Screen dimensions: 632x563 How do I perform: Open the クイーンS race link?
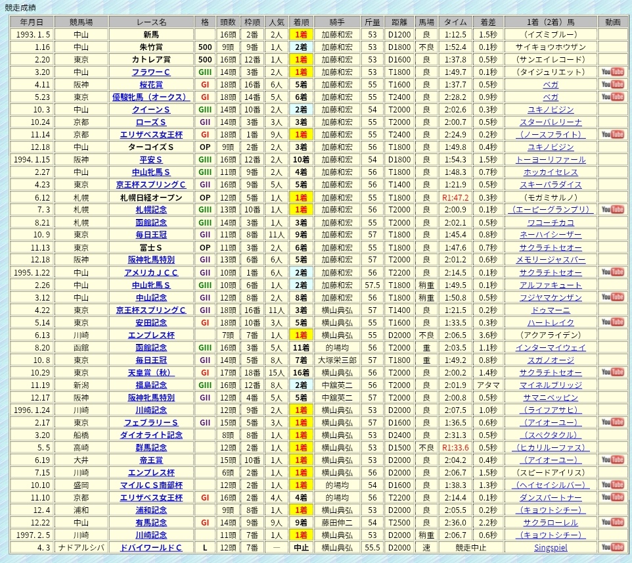point(151,110)
